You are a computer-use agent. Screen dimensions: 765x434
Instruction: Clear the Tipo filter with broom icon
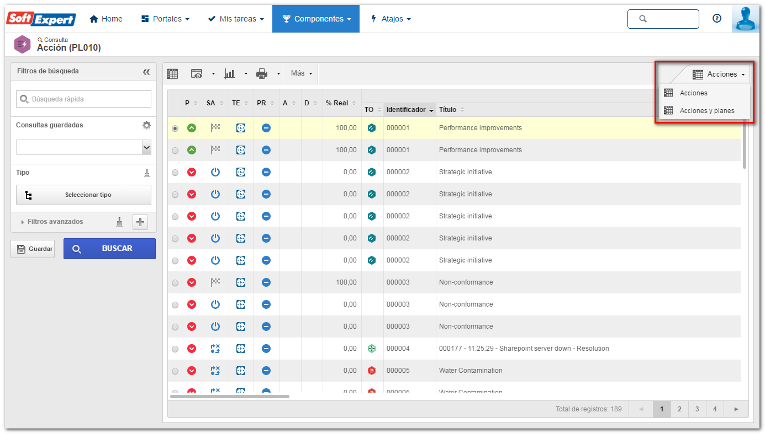click(147, 173)
